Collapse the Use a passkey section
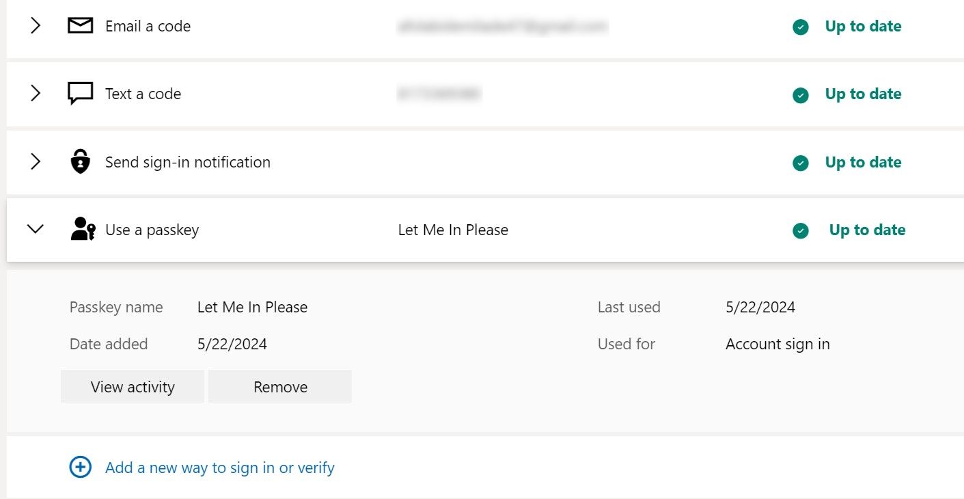Viewport: 964px width, 499px height. click(x=35, y=229)
